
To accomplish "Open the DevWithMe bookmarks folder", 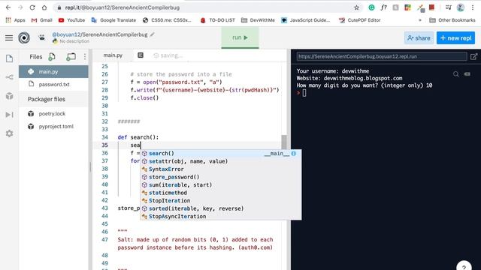I will [x=258, y=20].
